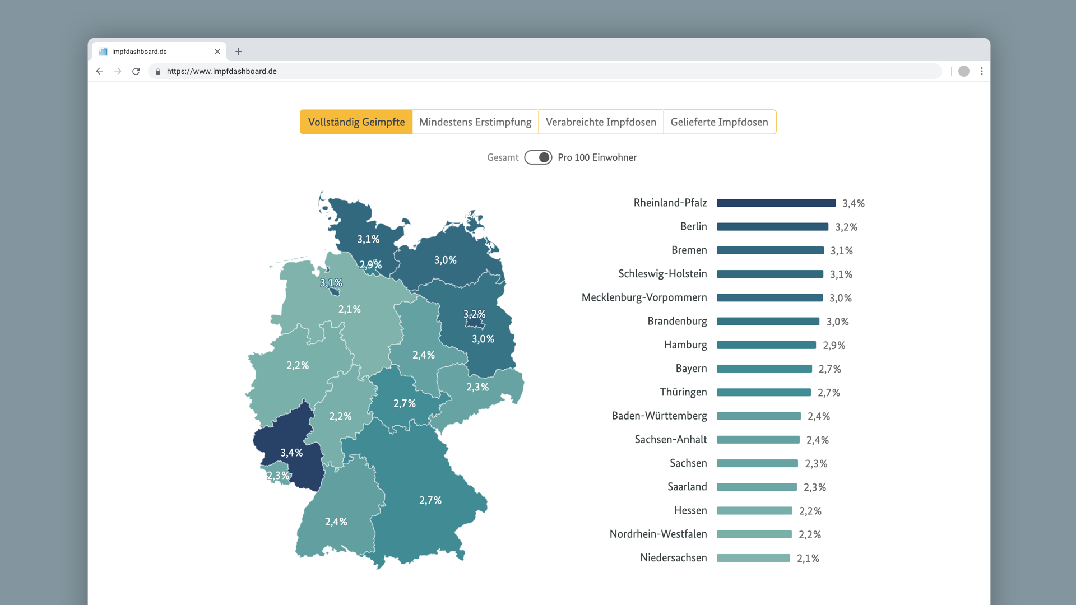Open the browser three-dot menu
Image resolution: width=1076 pixels, height=605 pixels.
pyautogui.click(x=981, y=71)
